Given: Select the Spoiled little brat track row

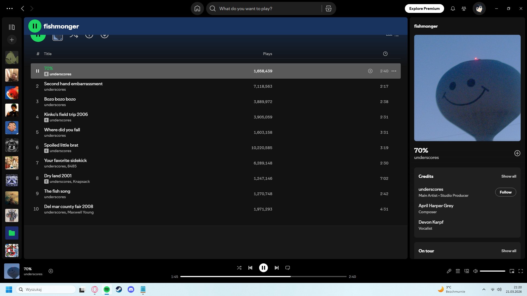Looking at the screenshot, I should pos(165,148).
